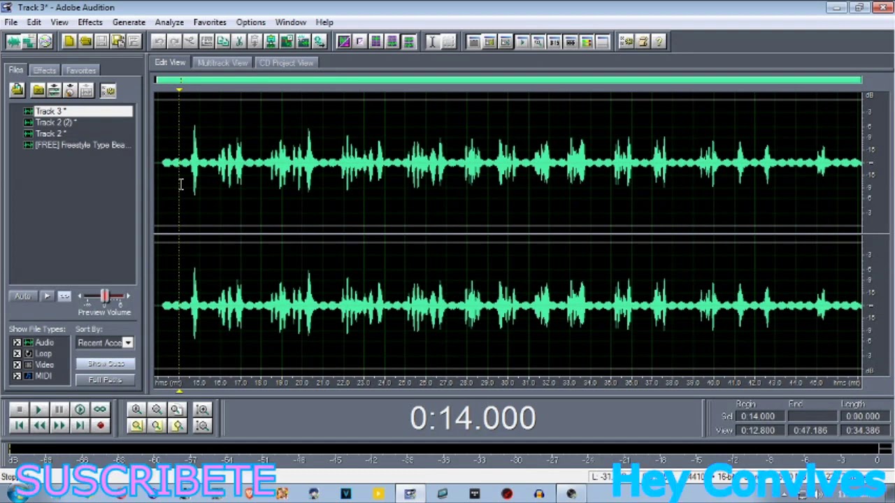Click the Edit waveform view toolbar icon
Screen dimensions: 895x503
coord(13,42)
